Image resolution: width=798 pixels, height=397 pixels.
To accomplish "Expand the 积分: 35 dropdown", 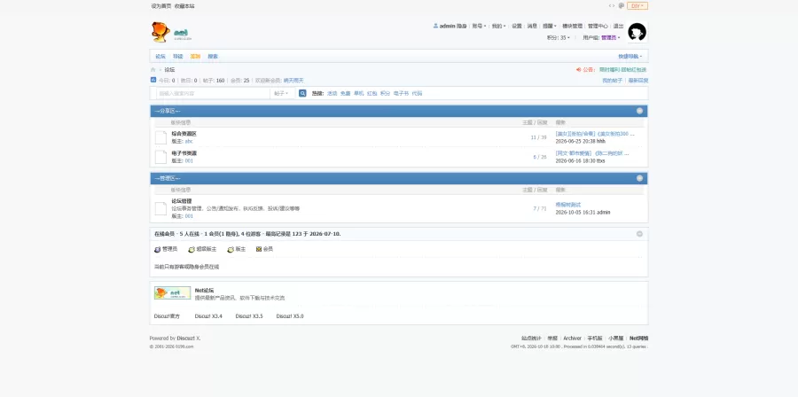I will 559,37.
